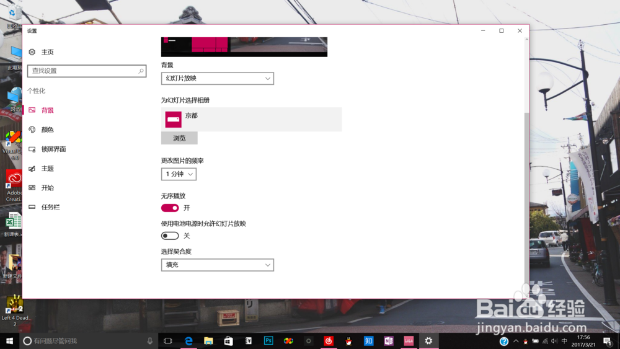Open Task View on taskbar
The image size is (620, 349).
(x=168, y=341)
